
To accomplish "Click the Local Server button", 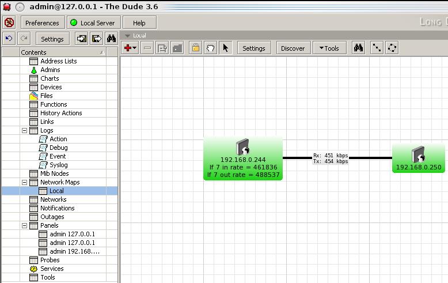I will (x=94, y=22).
